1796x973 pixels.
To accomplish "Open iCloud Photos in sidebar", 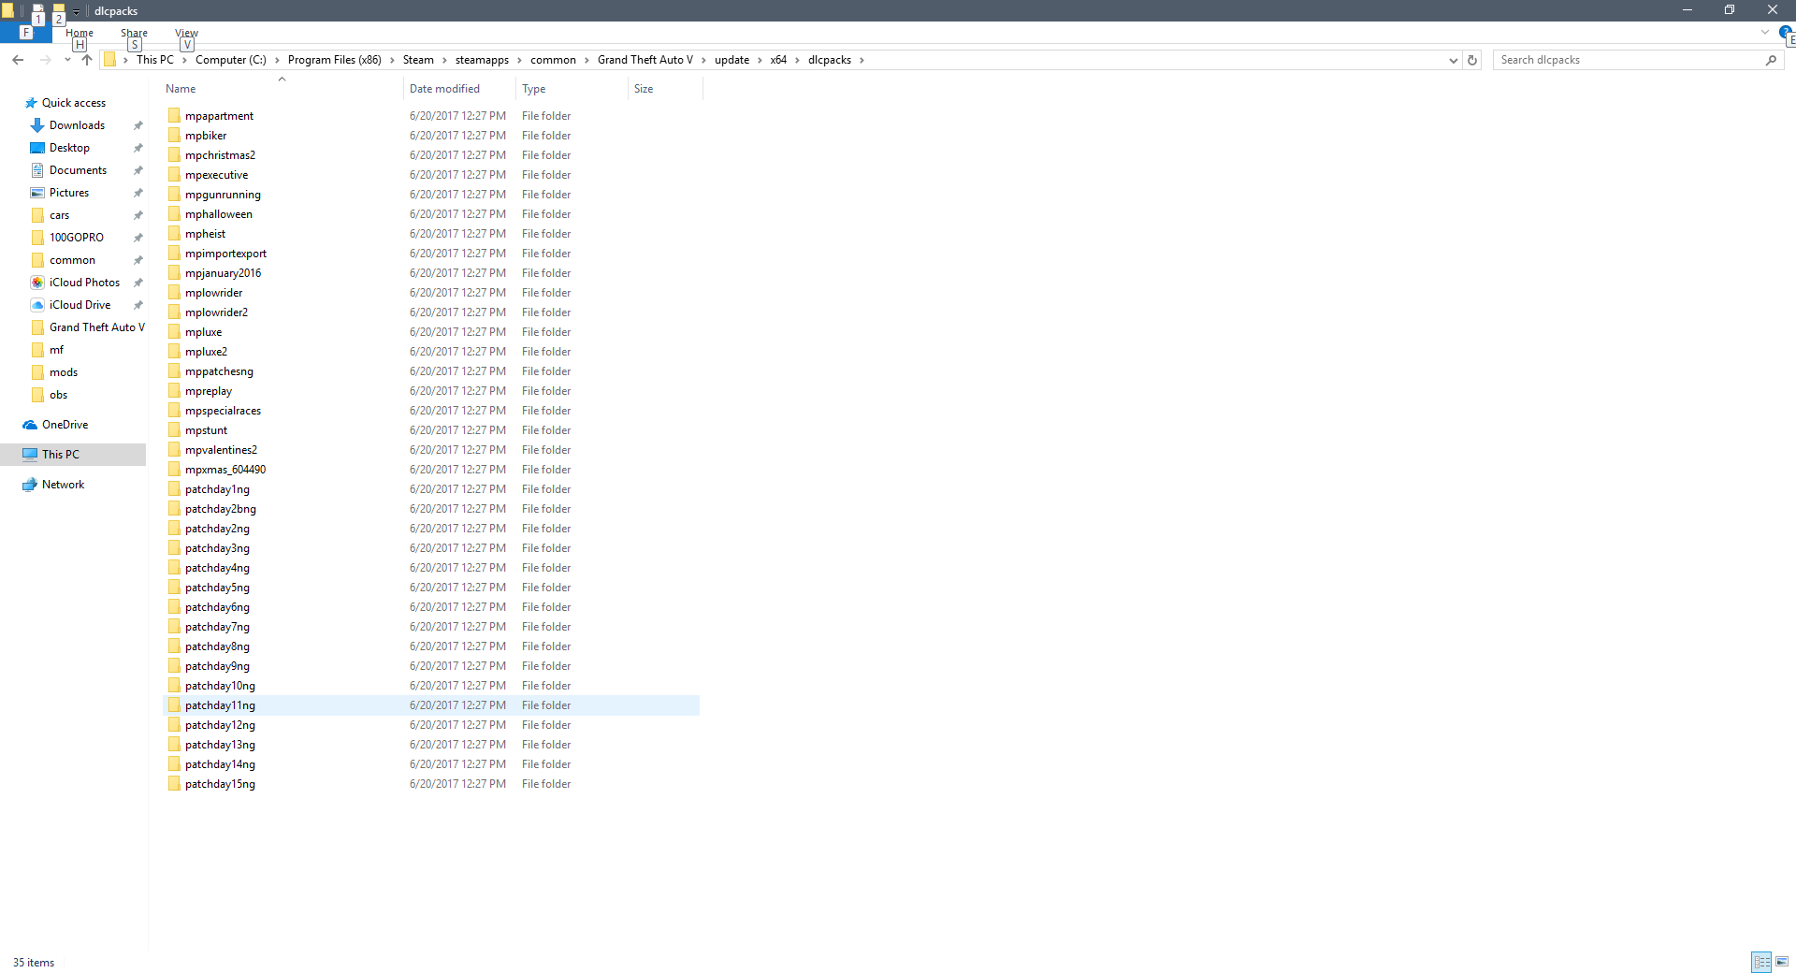I will [x=84, y=283].
